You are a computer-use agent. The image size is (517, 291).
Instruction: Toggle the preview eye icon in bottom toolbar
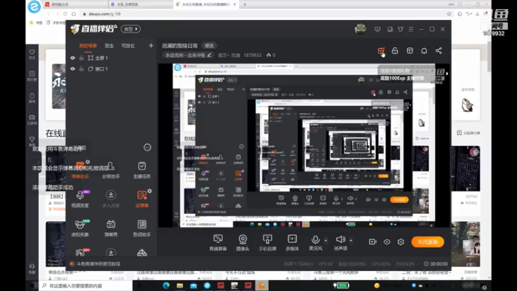click(386, 242)
